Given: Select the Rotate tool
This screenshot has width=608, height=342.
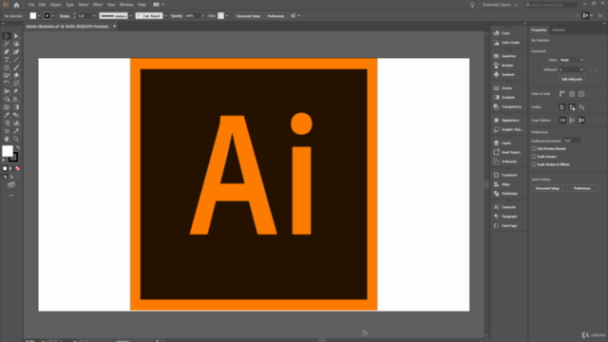Looking at the screenshot, I should tap(7, 84).
